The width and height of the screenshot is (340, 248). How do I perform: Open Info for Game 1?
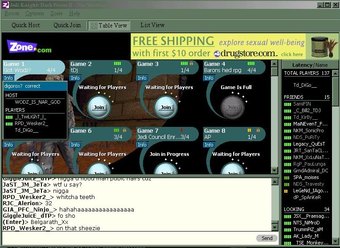coord(8,78)
